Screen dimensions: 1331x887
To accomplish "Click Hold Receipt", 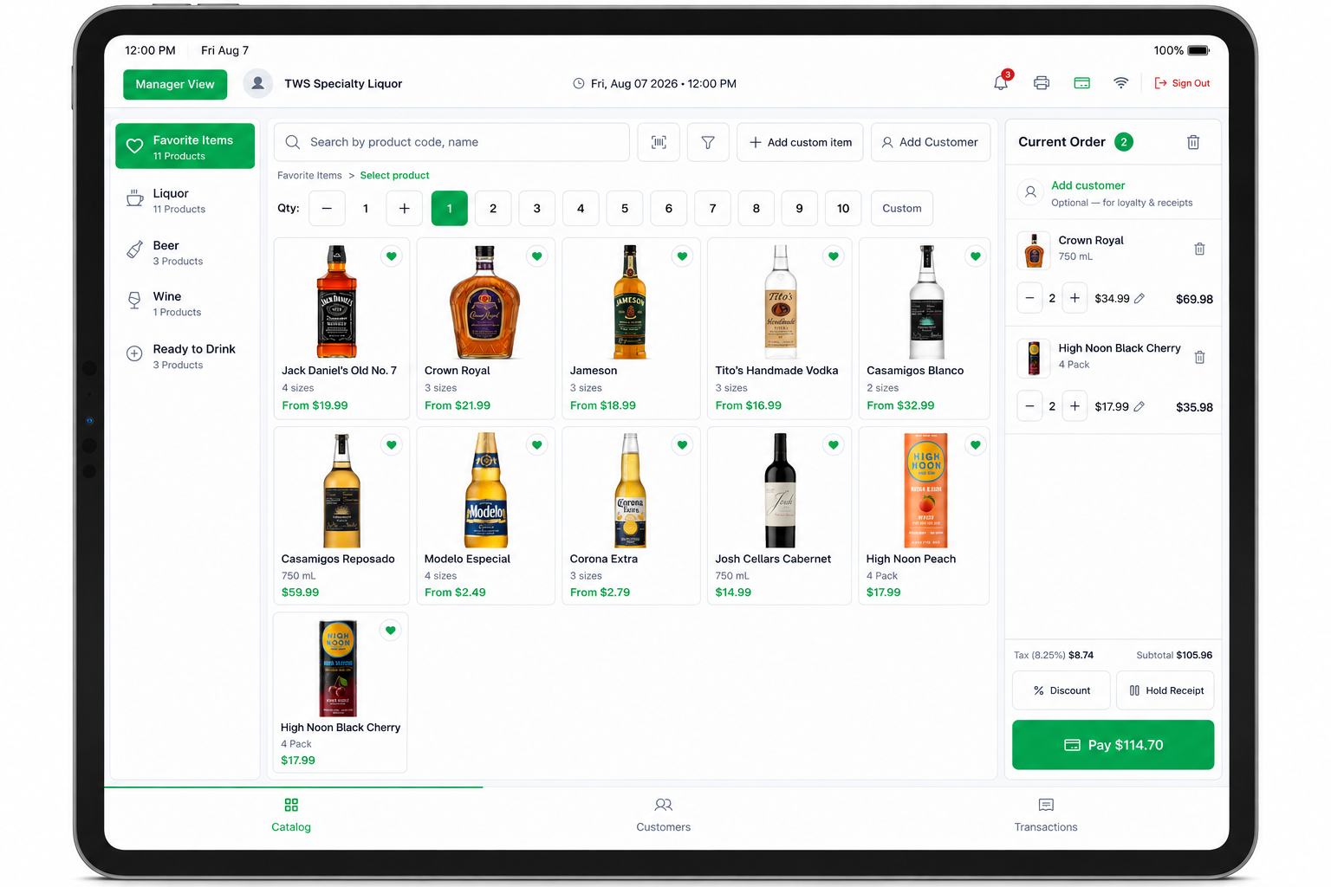I will coord(1165,690).
